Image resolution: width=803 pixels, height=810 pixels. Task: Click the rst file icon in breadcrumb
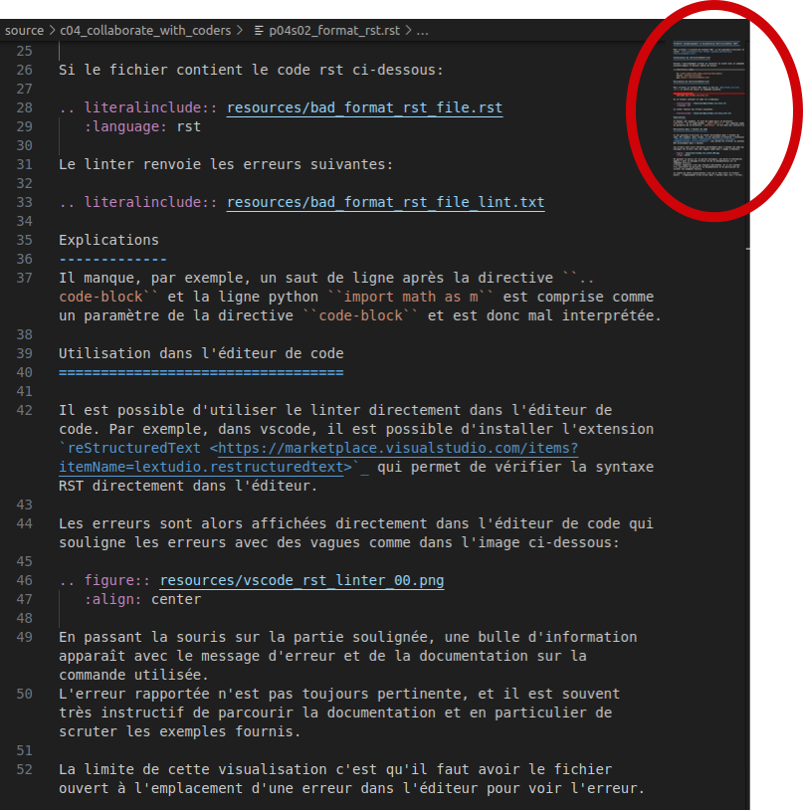tap(259, 30)
